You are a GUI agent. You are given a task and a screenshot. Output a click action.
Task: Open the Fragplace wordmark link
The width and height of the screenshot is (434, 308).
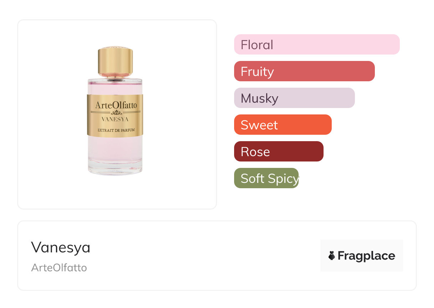366,256
